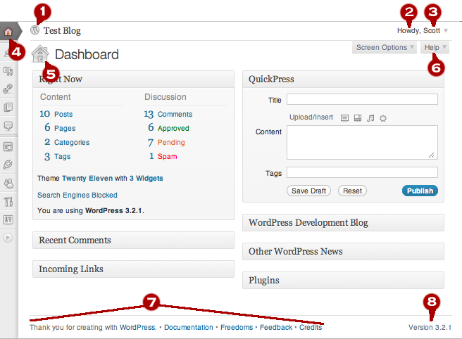Toggle the QuickPress widget header
Viewport: 462px width, 339px height.
click(x=343, y=79)
